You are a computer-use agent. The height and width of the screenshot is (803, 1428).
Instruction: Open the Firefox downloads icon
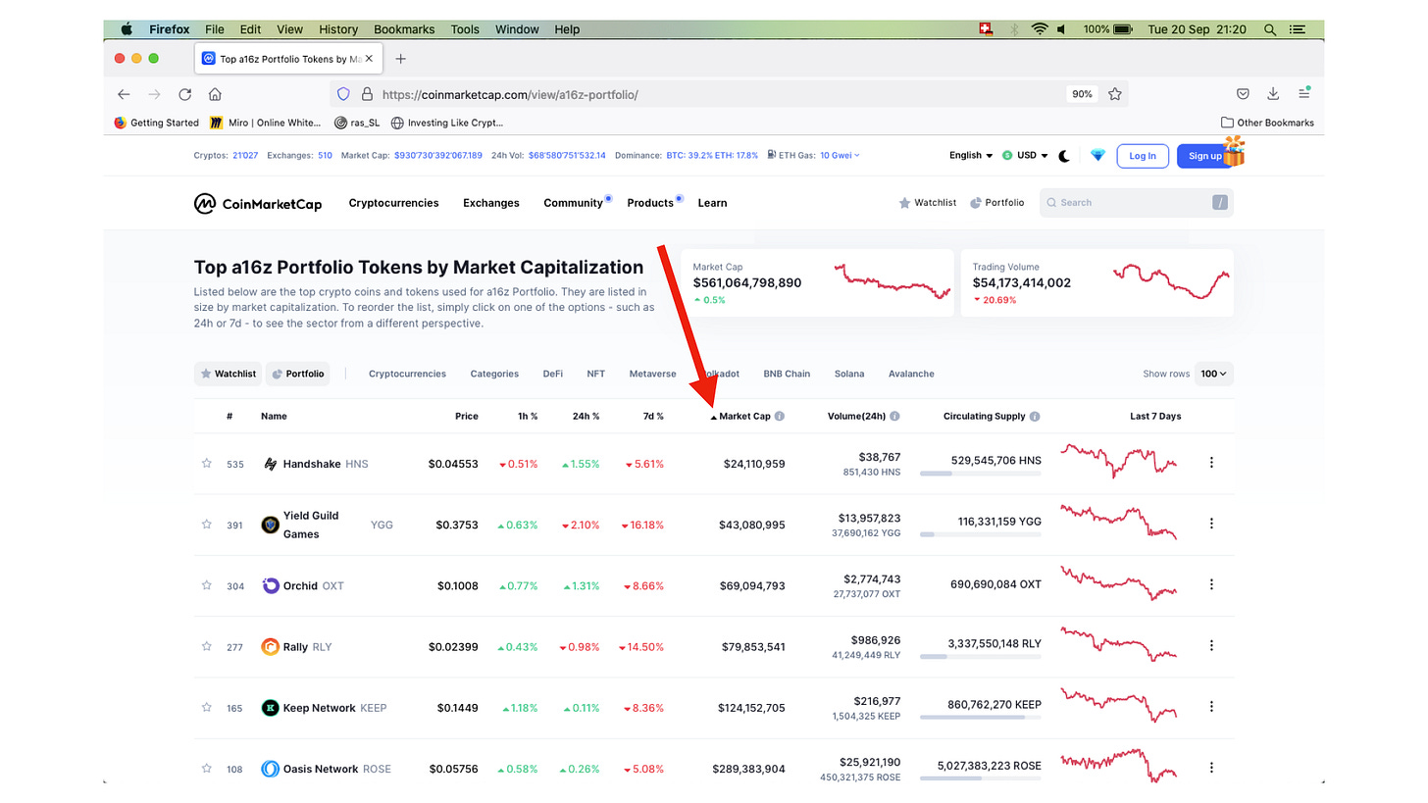tap(1273, 94)
